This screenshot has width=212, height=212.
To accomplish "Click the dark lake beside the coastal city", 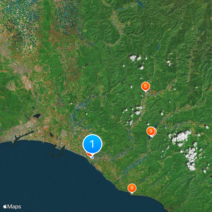I will click(37, 116).
